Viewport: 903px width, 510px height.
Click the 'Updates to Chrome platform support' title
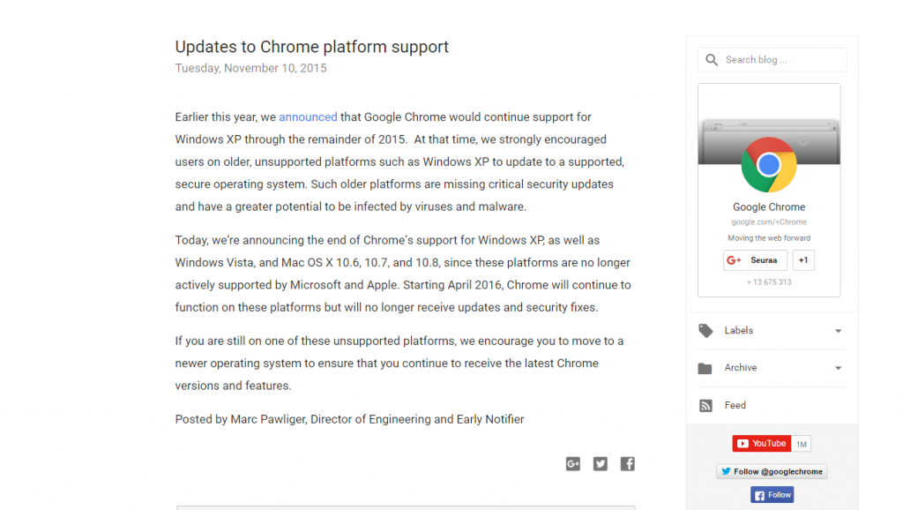pos(312,47)
